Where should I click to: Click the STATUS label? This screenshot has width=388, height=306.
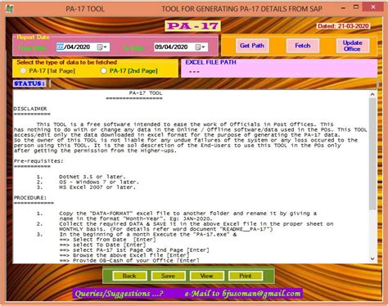29,83
